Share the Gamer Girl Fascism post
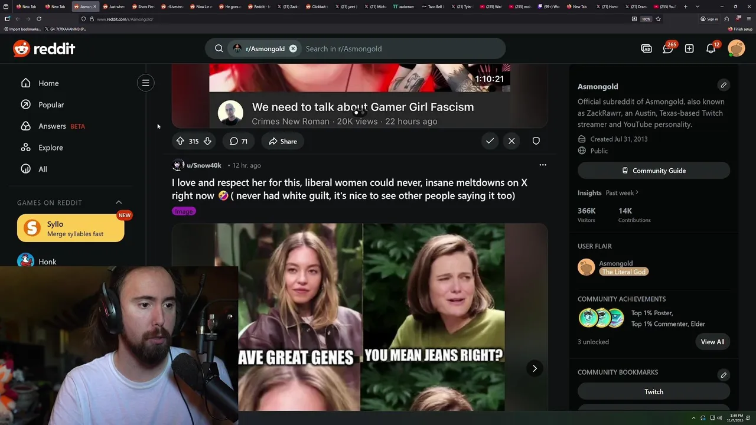Image resolution: width=756 pixels, height=425 pixels. [x=283, y=141]
